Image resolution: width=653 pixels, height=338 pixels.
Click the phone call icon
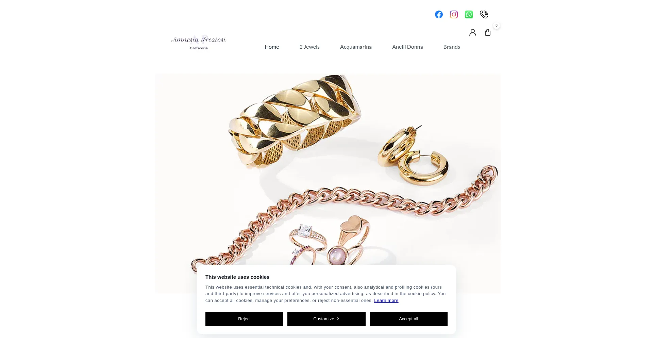tap(484, 14)
